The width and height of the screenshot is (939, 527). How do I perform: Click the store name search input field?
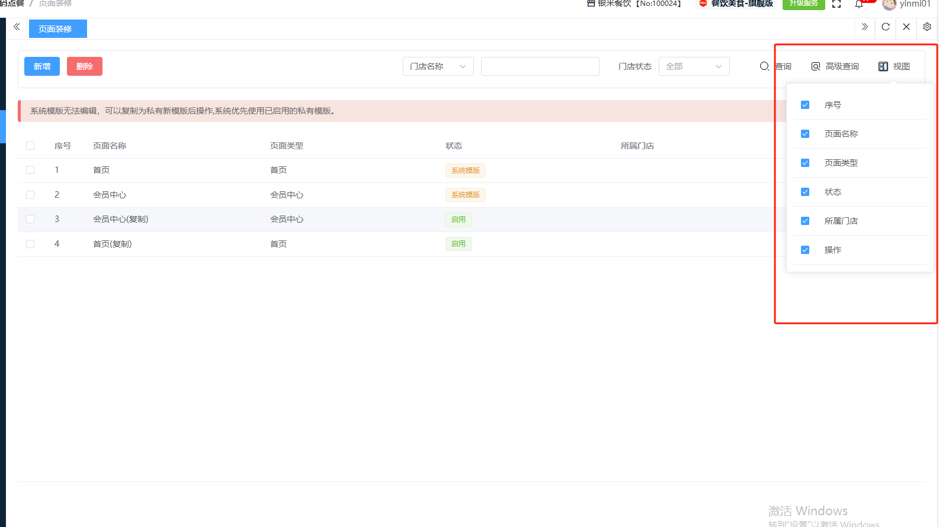(540, 66)
